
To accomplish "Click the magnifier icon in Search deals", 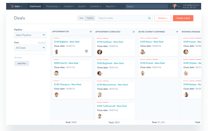I will 149,18.
